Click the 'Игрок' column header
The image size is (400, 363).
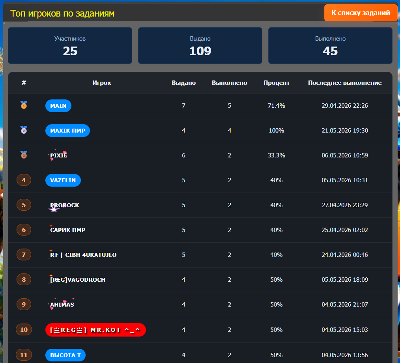[x=101, y=82]
